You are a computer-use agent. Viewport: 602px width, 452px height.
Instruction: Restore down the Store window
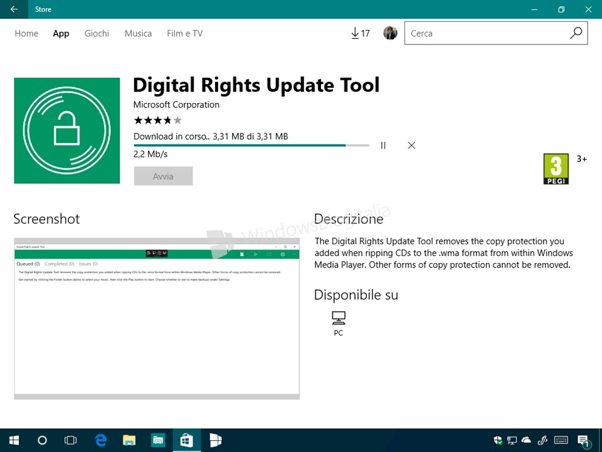coord(561,9)
